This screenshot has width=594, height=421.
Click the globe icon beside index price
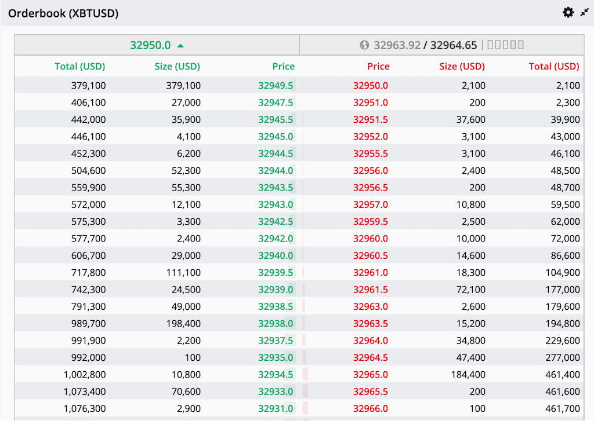(364, 45)
